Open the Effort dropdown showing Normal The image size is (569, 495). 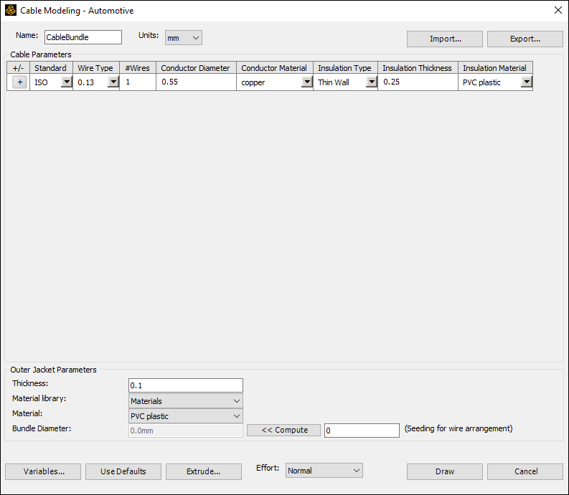point(324,471)
